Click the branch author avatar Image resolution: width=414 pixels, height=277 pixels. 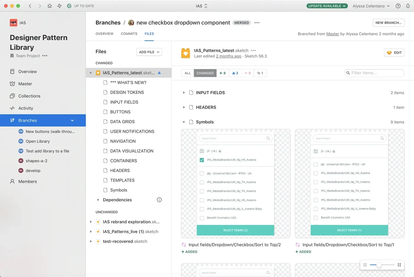point(131,23)
